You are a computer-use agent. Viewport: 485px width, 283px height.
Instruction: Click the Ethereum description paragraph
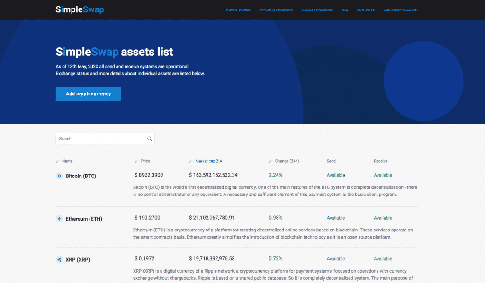coord(273,234)
